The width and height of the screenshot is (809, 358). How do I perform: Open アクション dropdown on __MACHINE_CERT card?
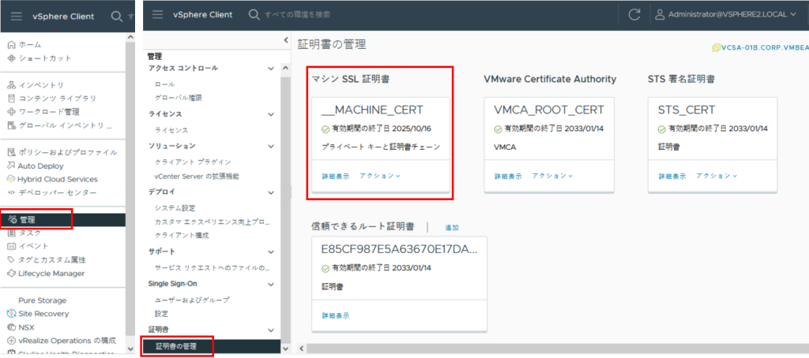click(x=380, y=176)
